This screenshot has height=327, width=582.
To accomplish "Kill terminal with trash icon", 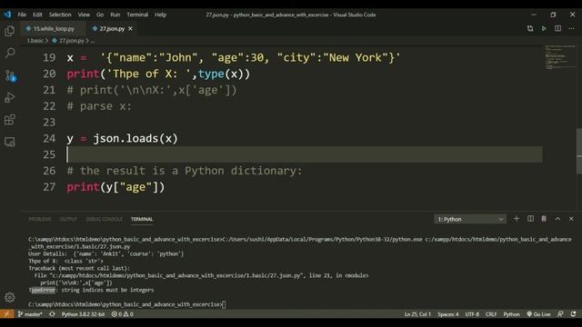I will [x=544, y=219].
